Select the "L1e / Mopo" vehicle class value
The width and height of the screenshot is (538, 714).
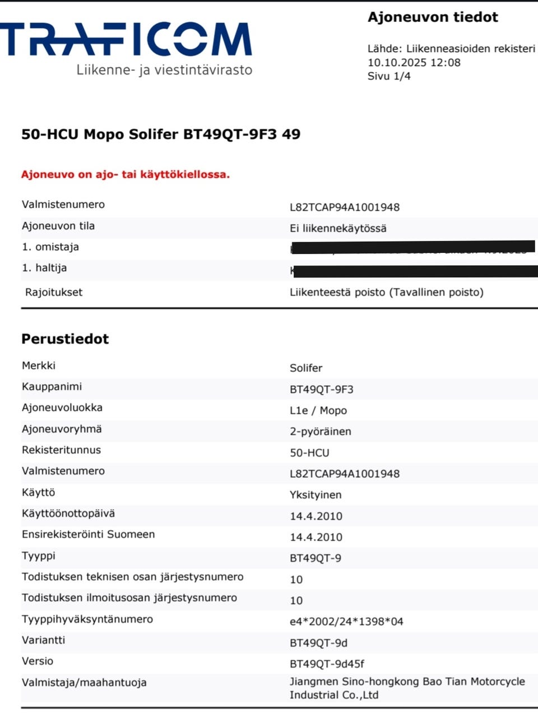(318, 411)
